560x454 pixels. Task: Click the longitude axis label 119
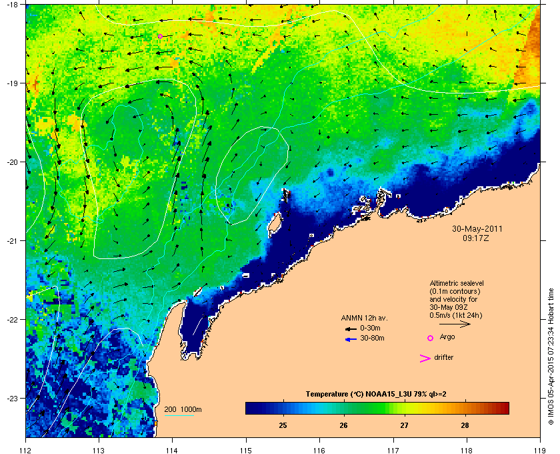click(x=540, y=450)
